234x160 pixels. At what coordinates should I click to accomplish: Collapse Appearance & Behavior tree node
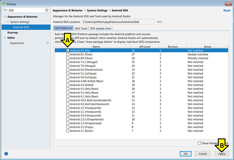(x=5, y=17)
